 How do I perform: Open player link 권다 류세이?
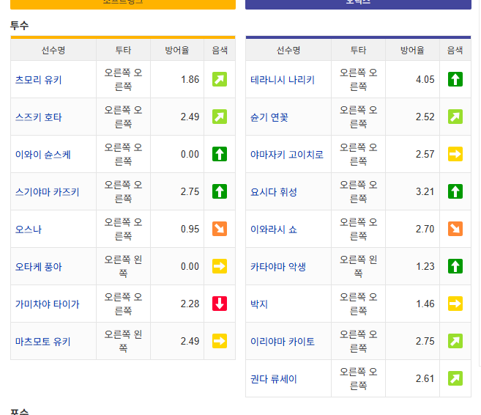pos(274,379)
